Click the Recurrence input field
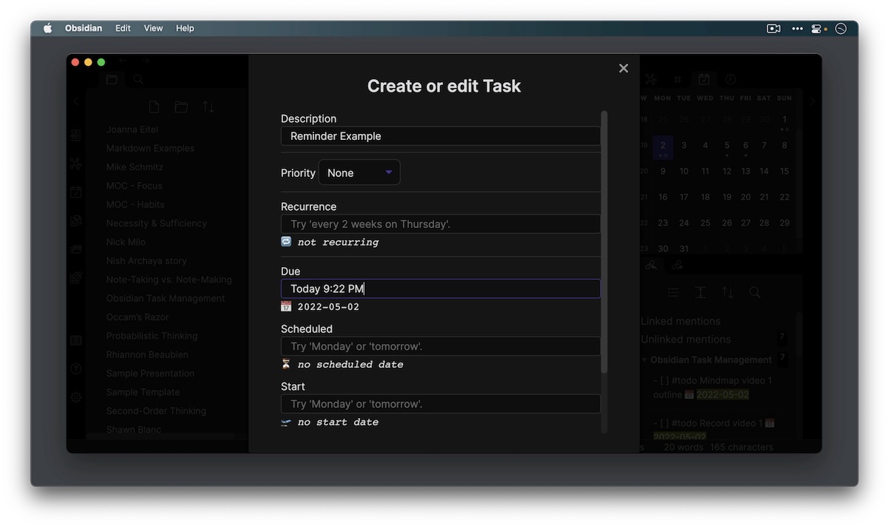This screenshot has height=527, width=889. click(x=441, y=224)
